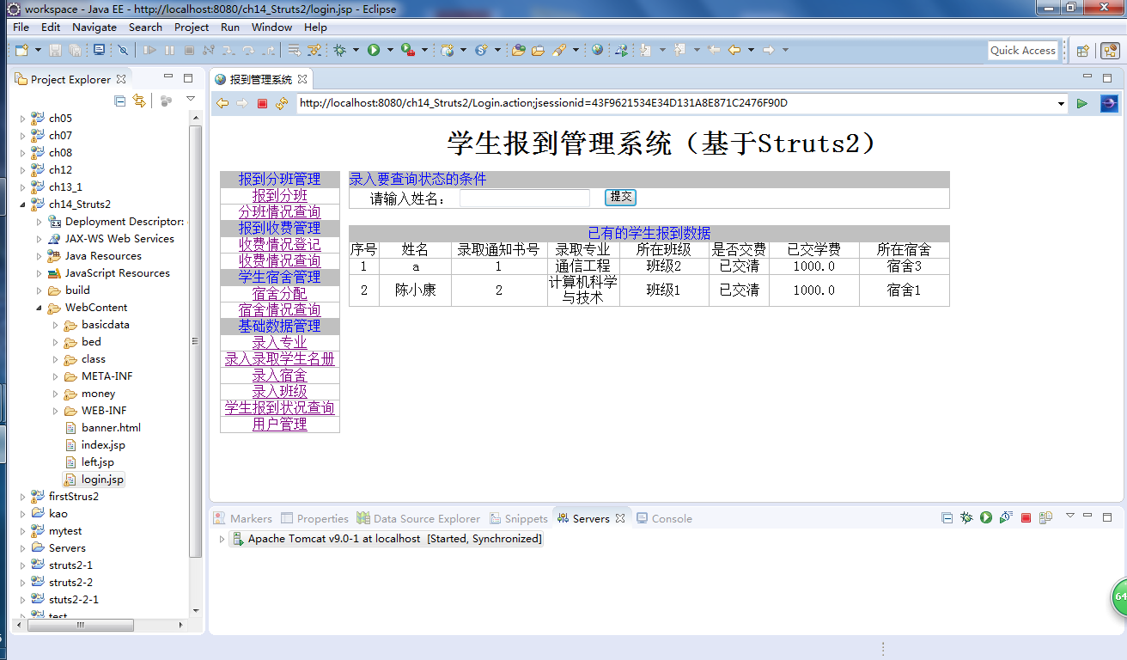The image size is (1127, 660).
Task: Click the New Web Service icon in toolbar
Action: pos(481,50)
